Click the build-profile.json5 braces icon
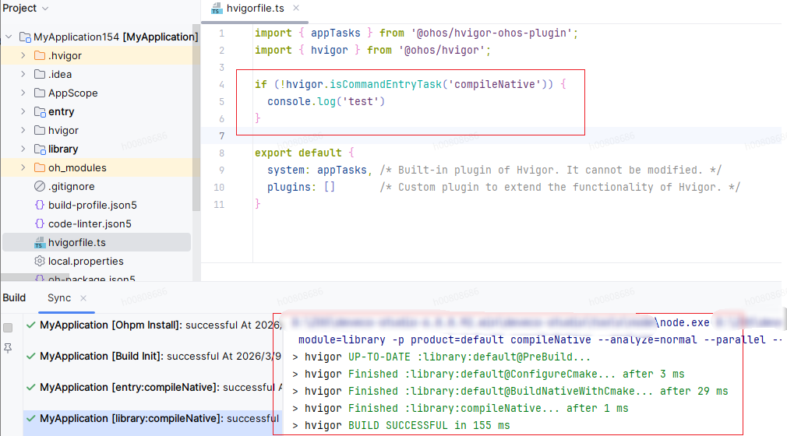The width and height of the screenshot is (787, 436). (x=40, y=205)
